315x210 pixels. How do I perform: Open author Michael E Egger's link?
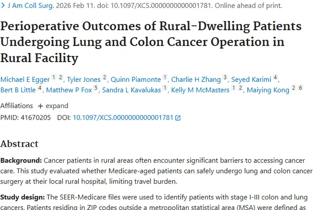point(24,79)
